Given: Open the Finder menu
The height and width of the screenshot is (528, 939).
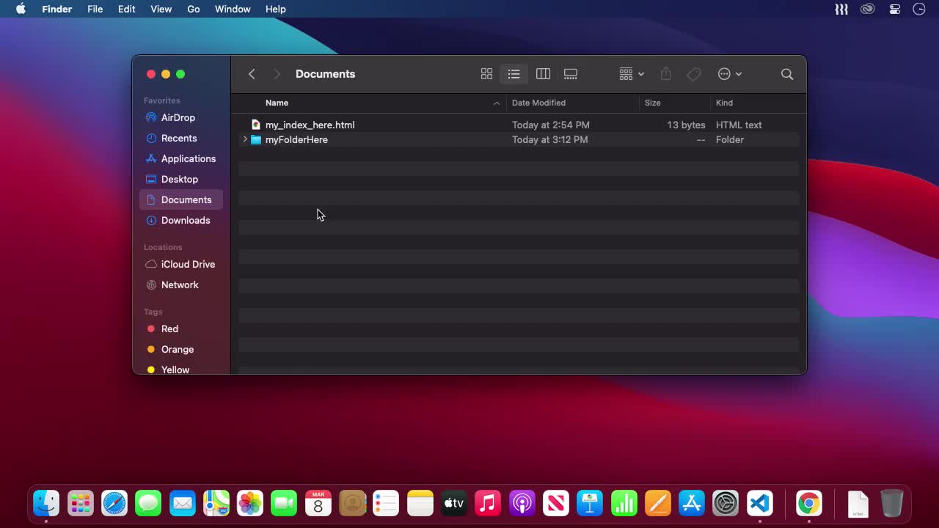Looking at the screenshot, I should pyautogui.click(x=56, y=9).
